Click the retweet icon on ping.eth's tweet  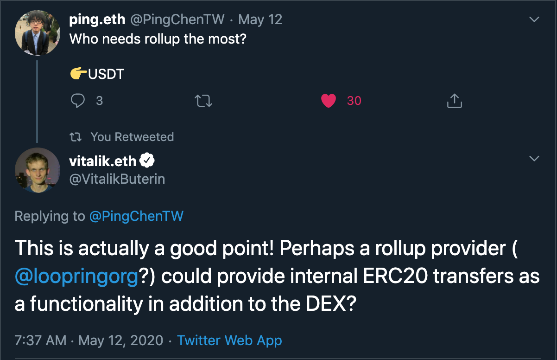click(203, 101)
